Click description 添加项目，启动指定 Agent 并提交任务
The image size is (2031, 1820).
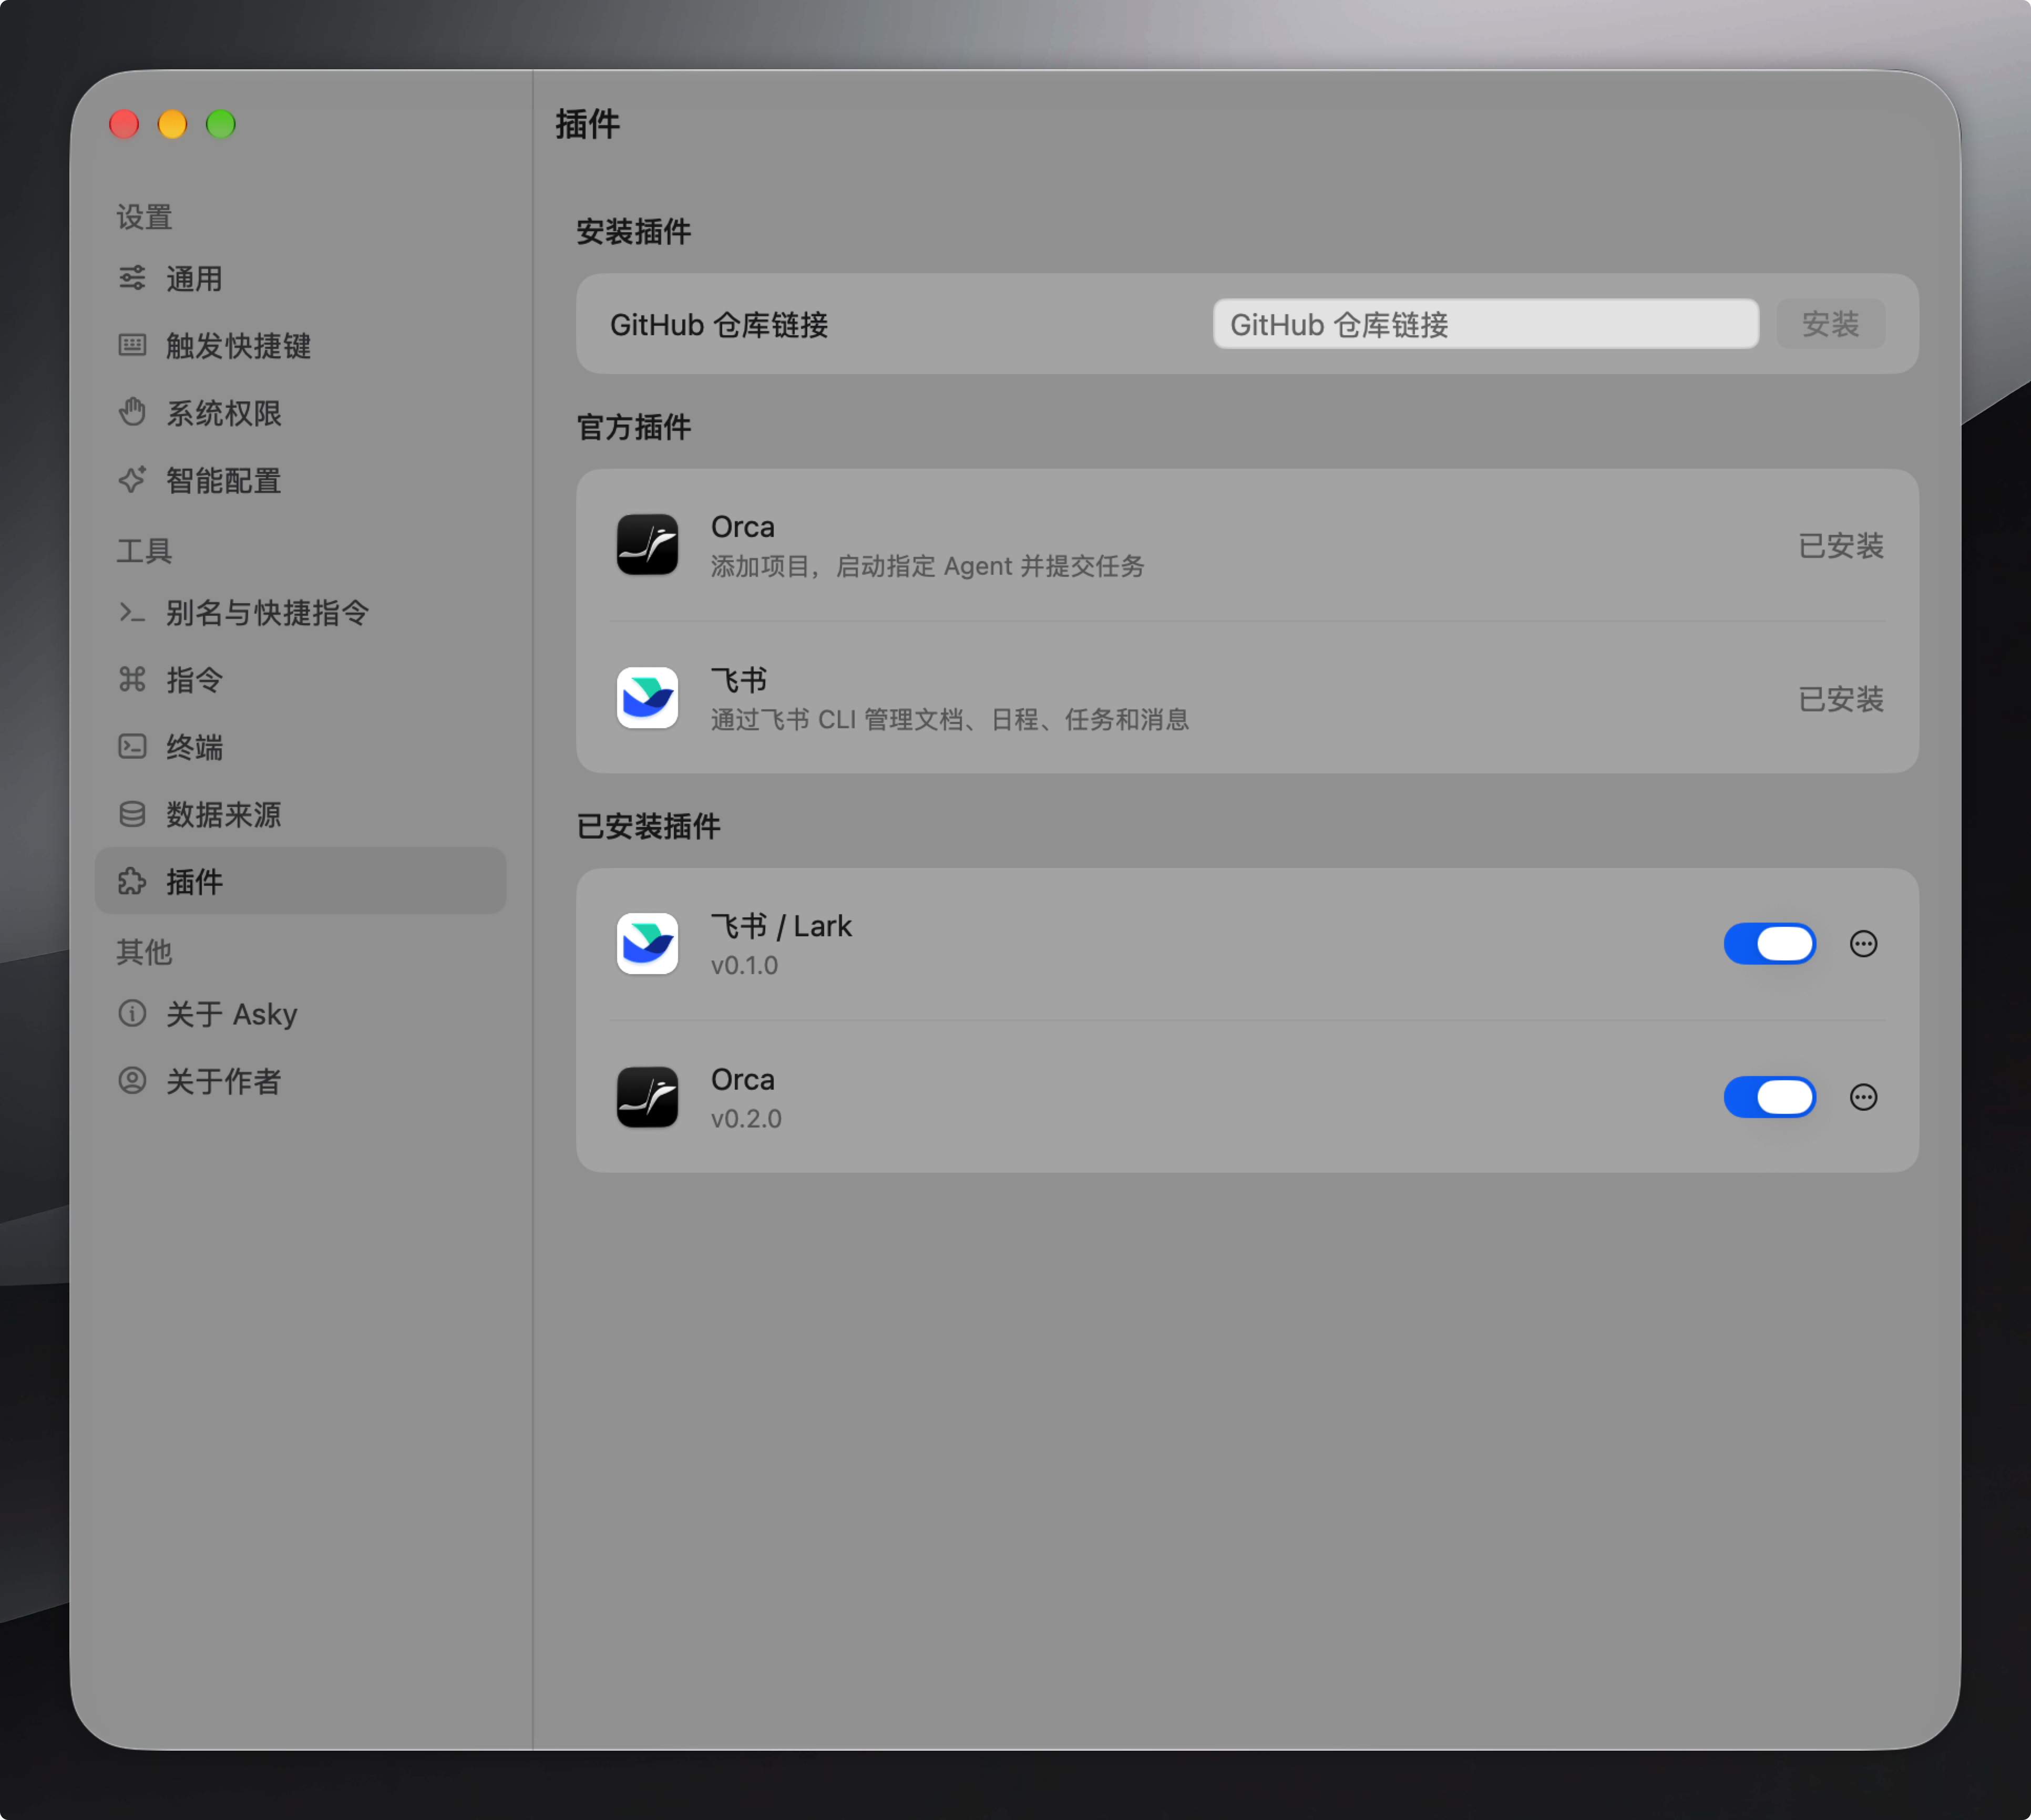pyautogui.click(x=927, y=566)
